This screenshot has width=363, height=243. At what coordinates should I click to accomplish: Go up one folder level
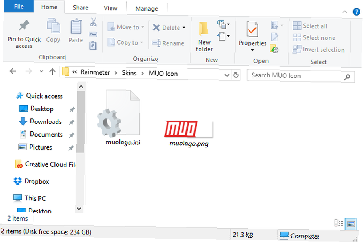point(53,72)
